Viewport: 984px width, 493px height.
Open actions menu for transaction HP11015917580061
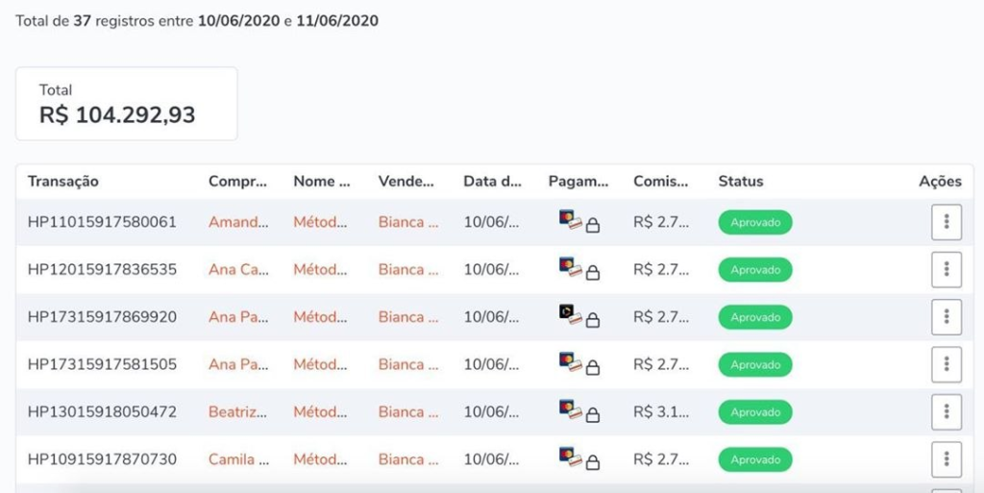coord(947,222)
